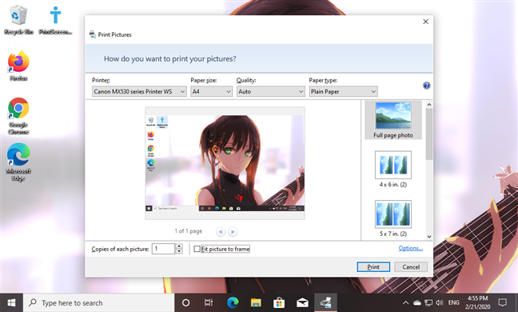This screenshot has width=518, height=312.
Task: Enable Fit picture to frame checkbox
Action: [x=197, y=249]
